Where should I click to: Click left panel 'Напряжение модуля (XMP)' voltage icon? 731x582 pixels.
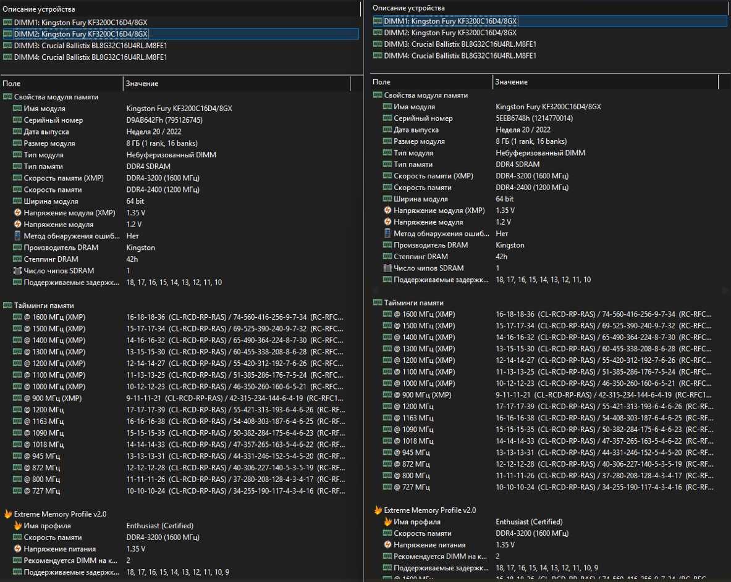pos(18,212)
